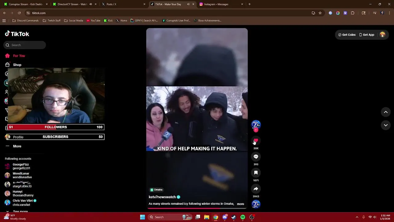This screenshot has width=394, height=222.
Task: Go to previous video with up chevron
Action: point(386,112)
